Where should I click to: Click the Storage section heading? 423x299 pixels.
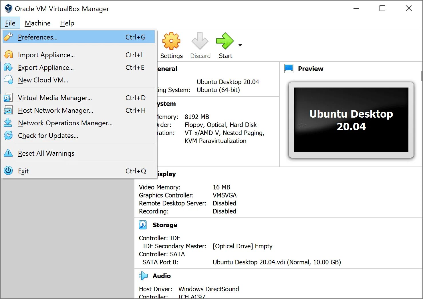click(x=165, y=225)
